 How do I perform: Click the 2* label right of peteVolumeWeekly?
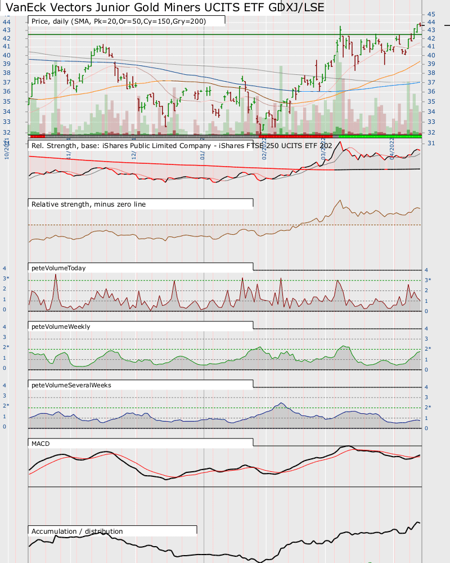point(427,348)
